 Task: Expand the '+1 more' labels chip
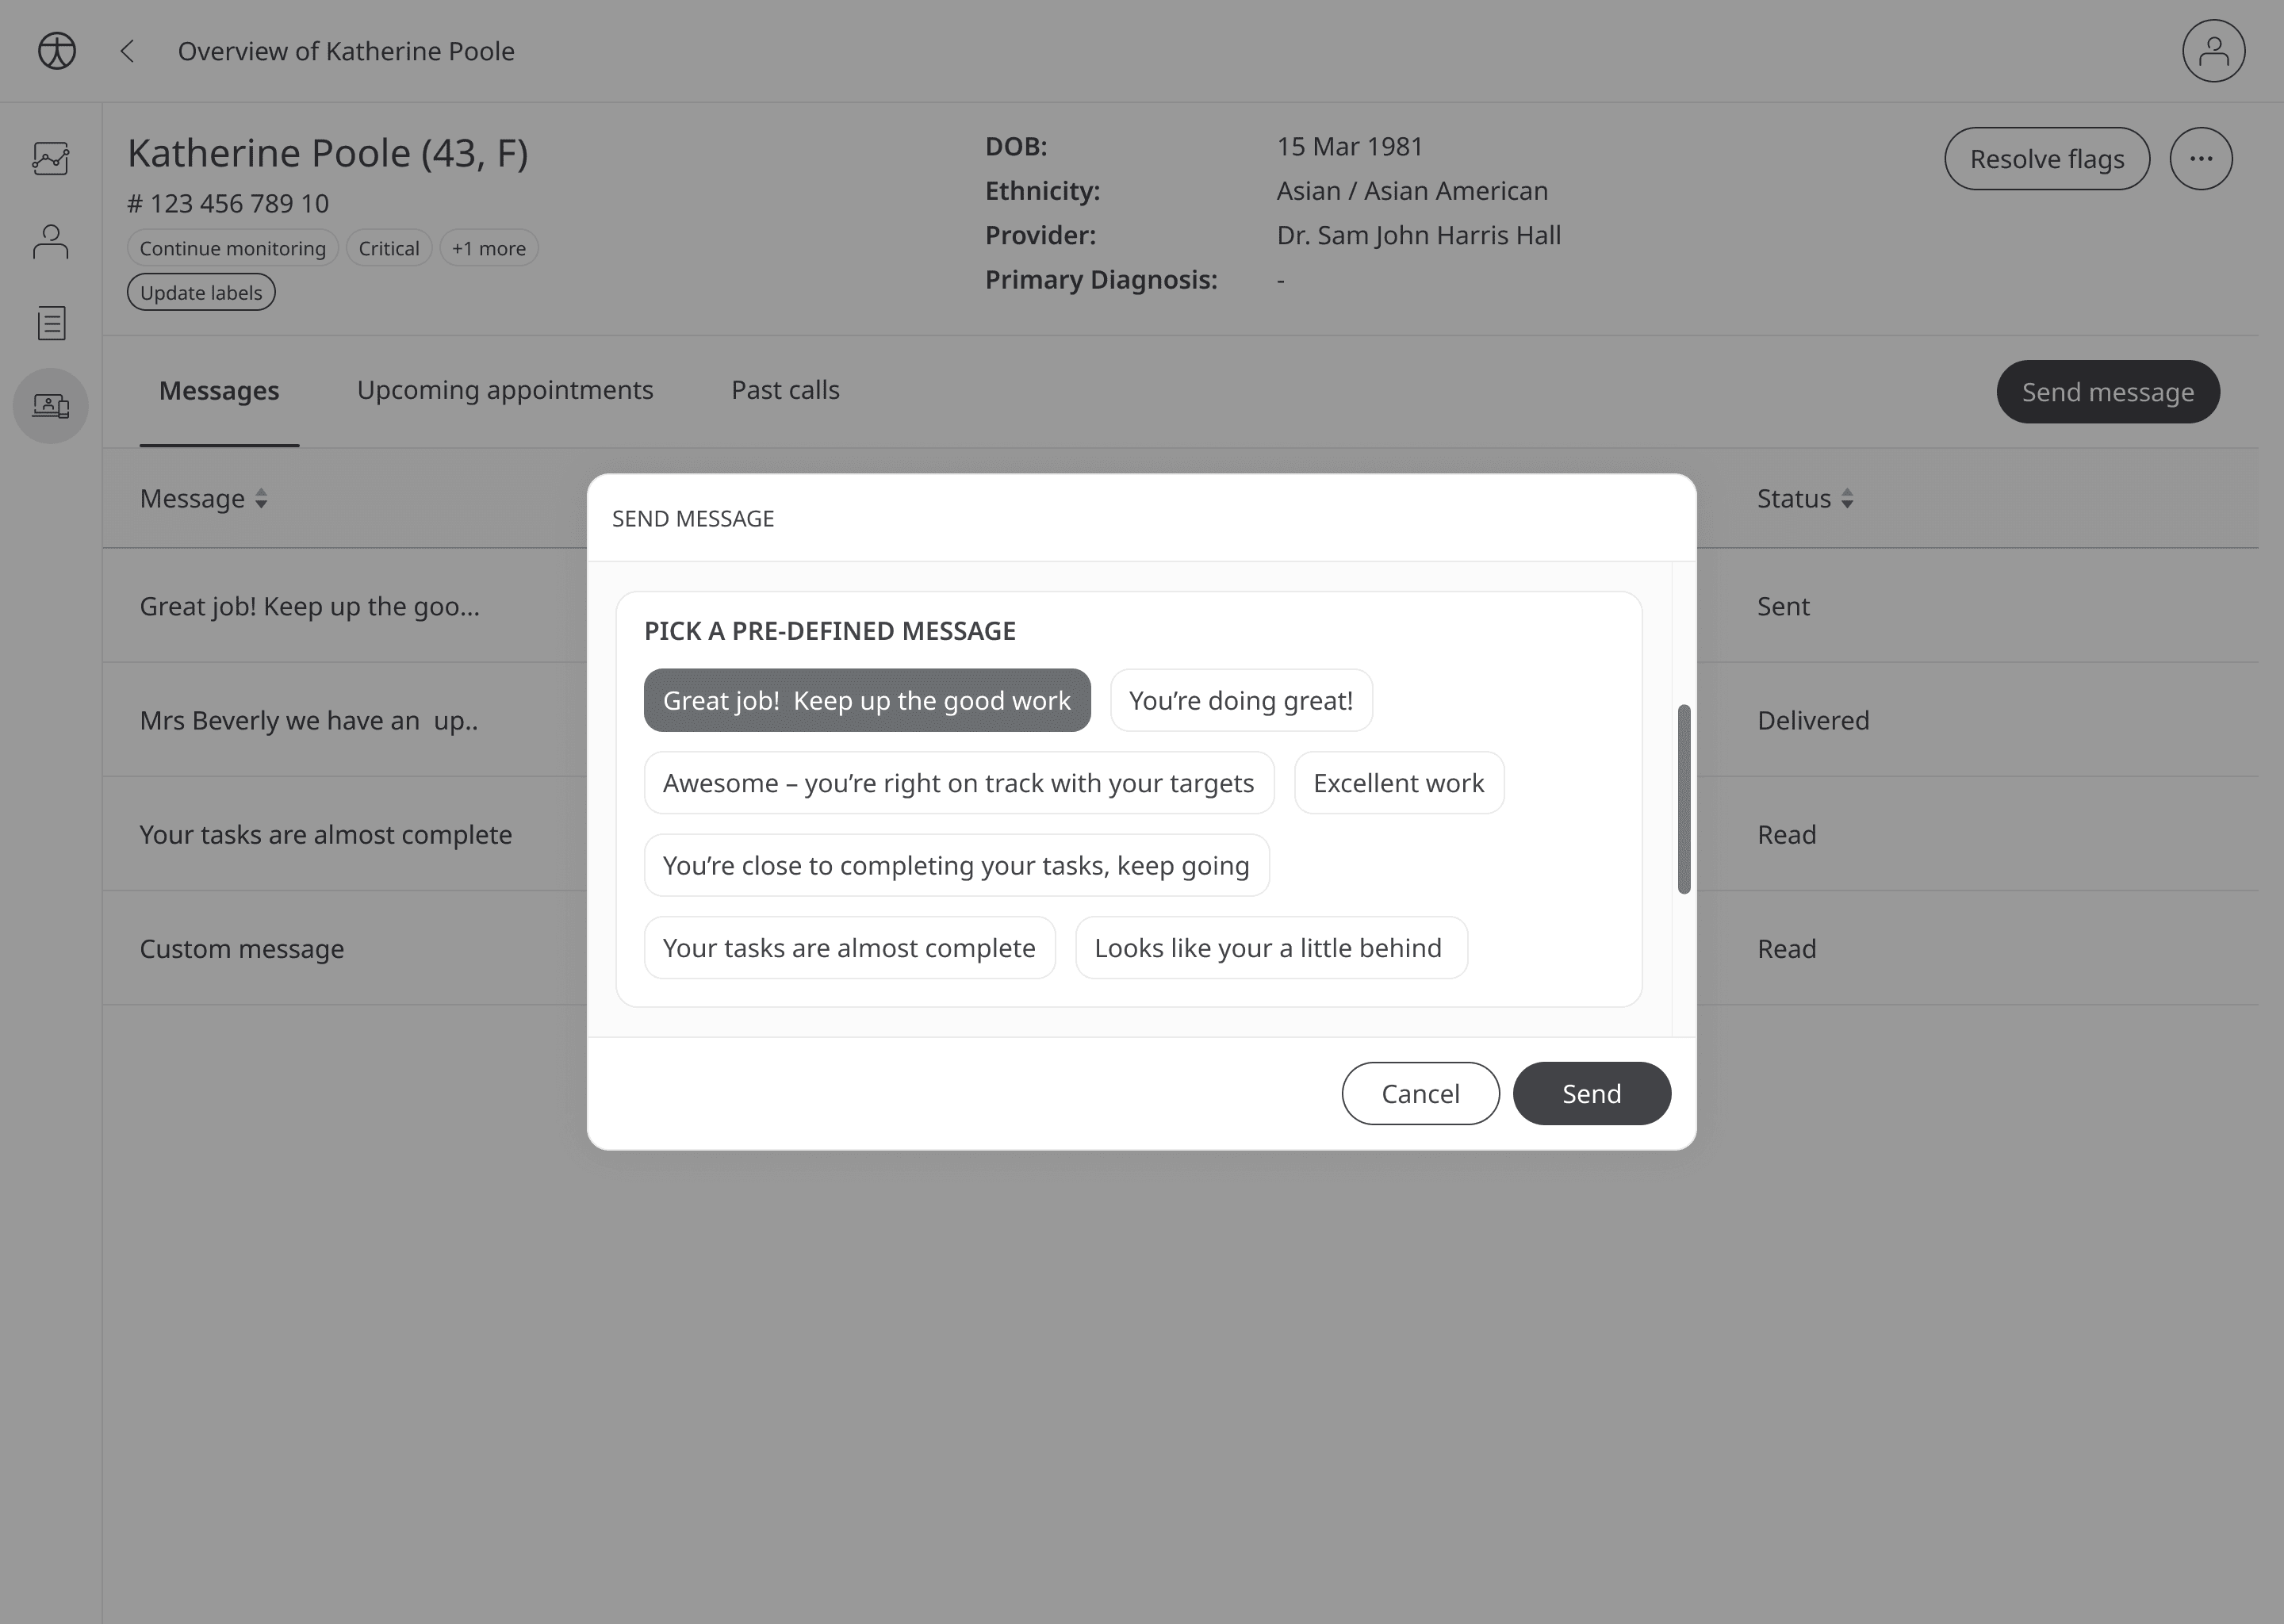point(488,248)
